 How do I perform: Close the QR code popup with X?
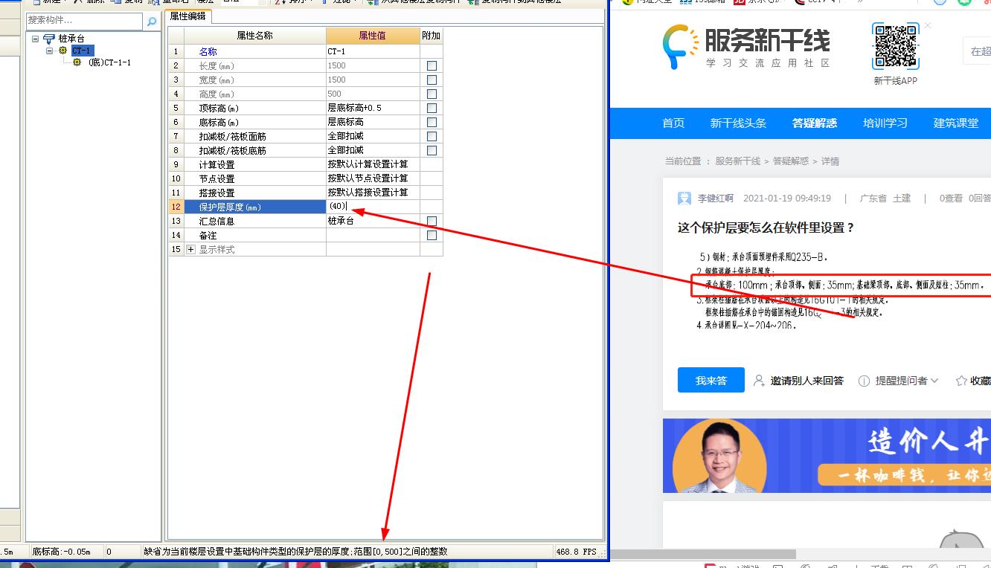click(928, 26)
